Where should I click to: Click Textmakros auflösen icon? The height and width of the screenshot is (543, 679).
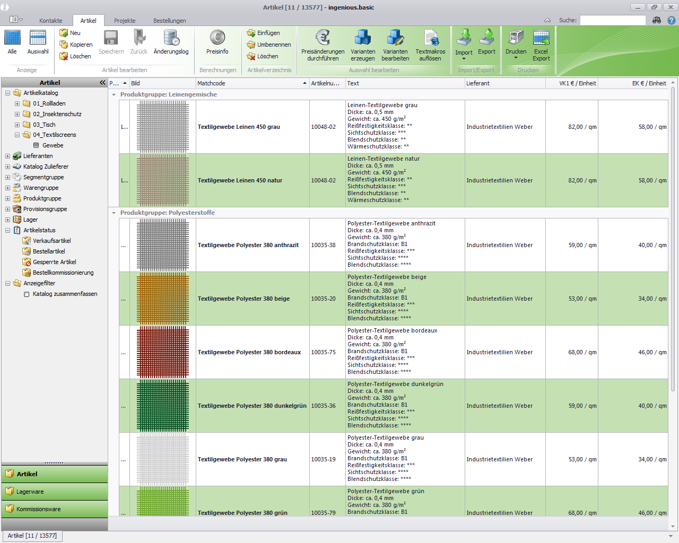coord(430,38)
